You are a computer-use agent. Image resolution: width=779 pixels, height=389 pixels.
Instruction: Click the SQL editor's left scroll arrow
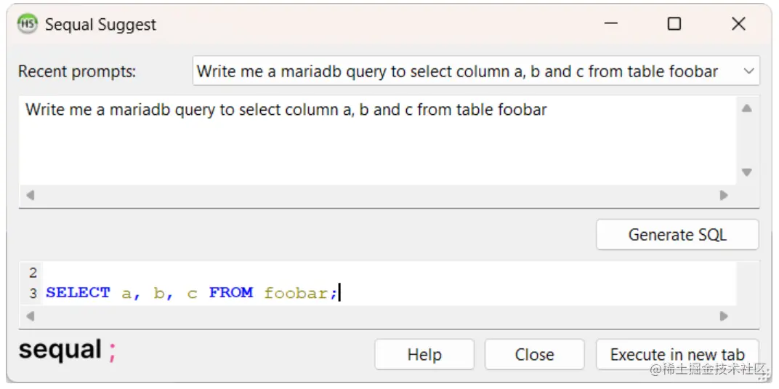(x=30, y=316)
